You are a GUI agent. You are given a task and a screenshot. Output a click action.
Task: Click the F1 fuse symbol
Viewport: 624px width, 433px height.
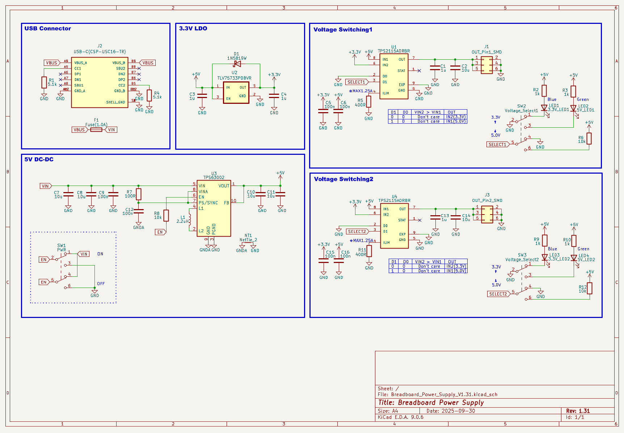96,130
